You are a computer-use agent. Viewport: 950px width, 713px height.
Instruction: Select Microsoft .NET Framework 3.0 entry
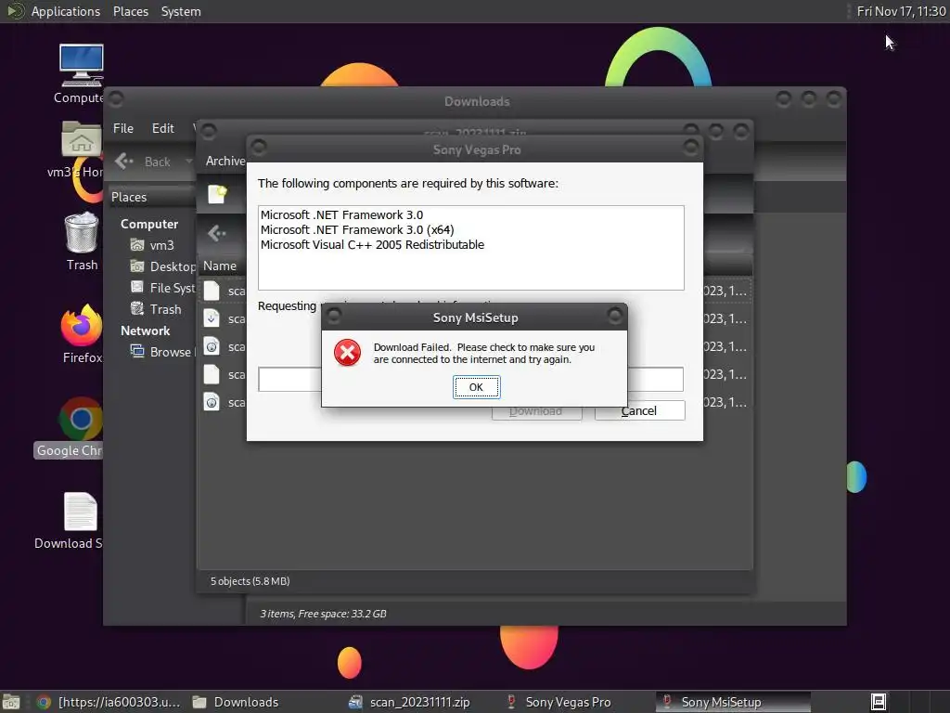341,214
